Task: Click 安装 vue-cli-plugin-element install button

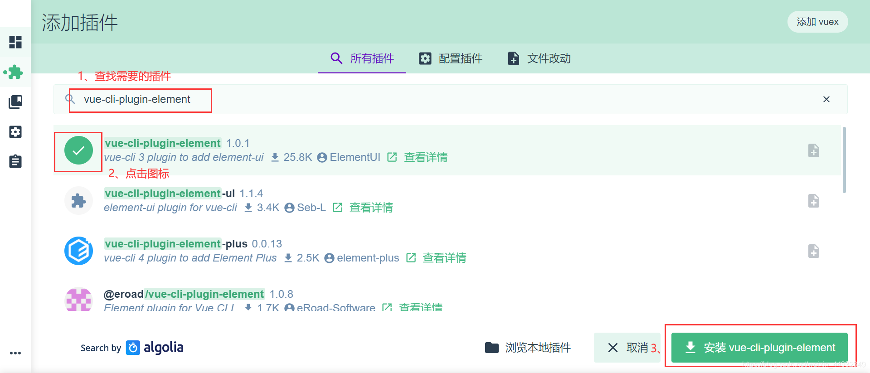Action: 759,348
